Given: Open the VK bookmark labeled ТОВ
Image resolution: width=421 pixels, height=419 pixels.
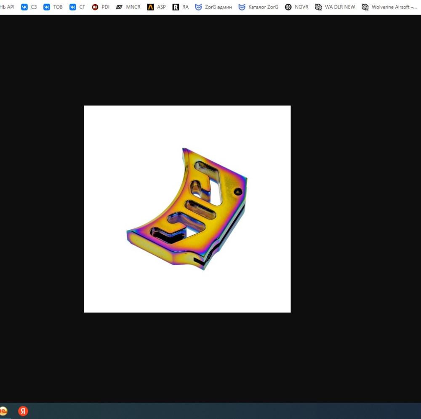Looking at the screenshot, I should pos(53,7).
